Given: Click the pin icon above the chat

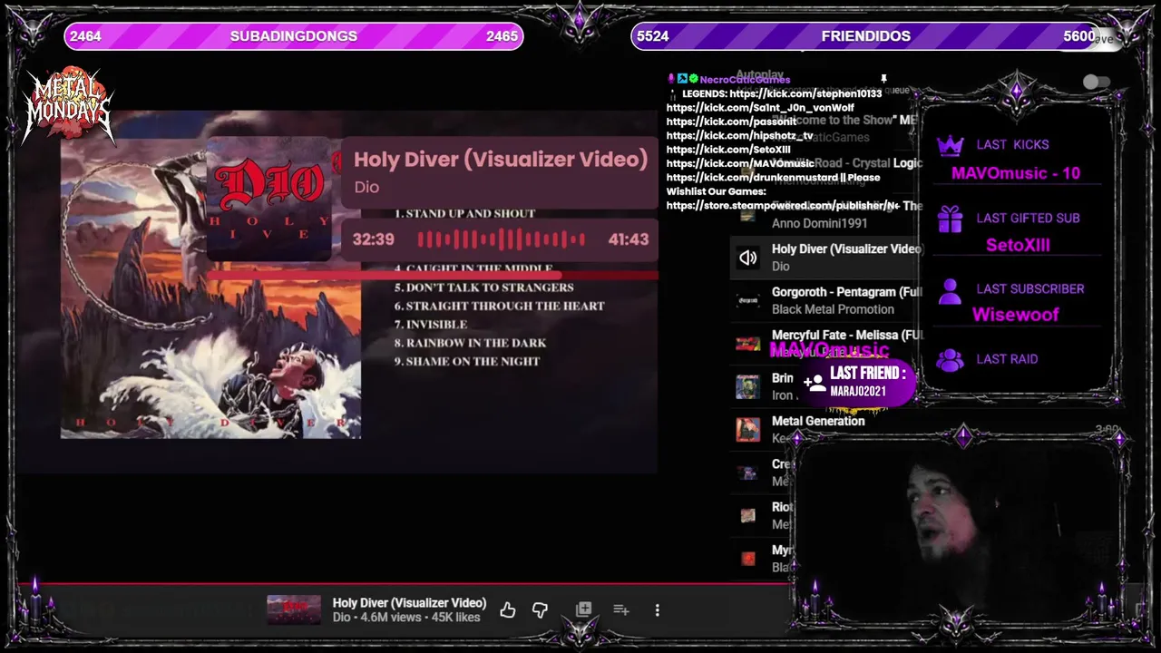Looking at the screenshot, I should pos(883,80).
